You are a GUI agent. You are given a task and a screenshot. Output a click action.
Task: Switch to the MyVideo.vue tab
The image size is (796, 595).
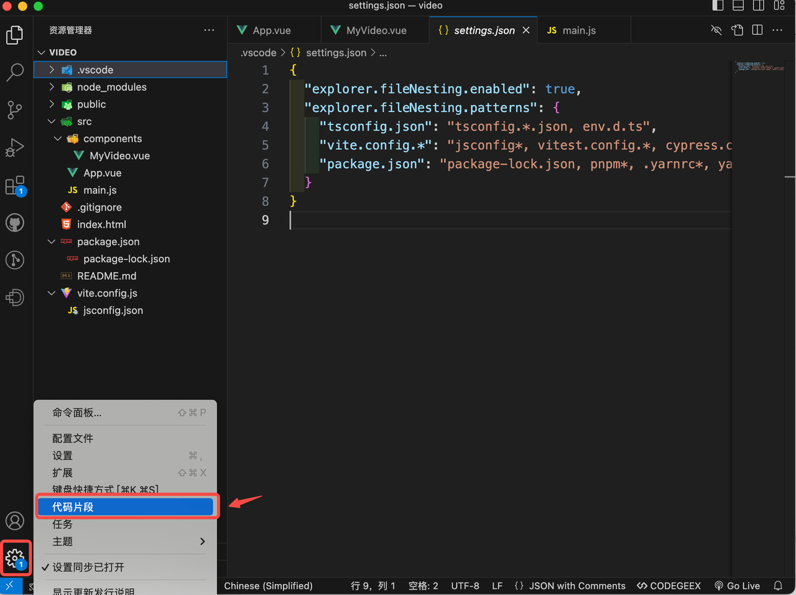376,30
